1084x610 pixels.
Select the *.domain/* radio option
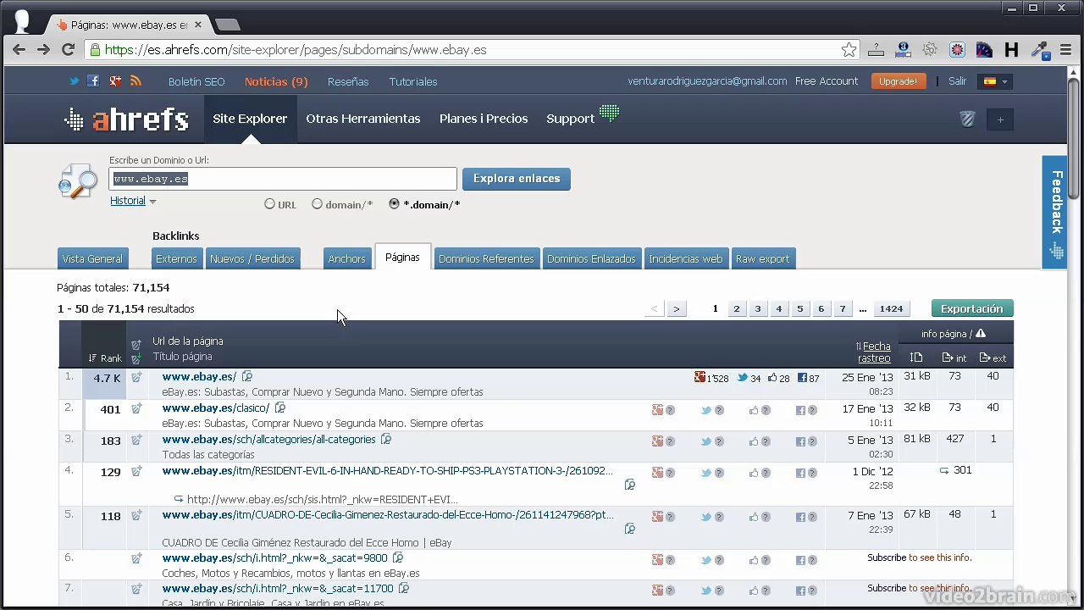(394, 204)
